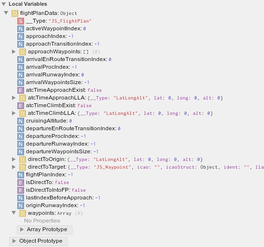This screenshot has width=264, height=247.
Task: Click the string type icon beside __Type
Action: tap(21, 21)
